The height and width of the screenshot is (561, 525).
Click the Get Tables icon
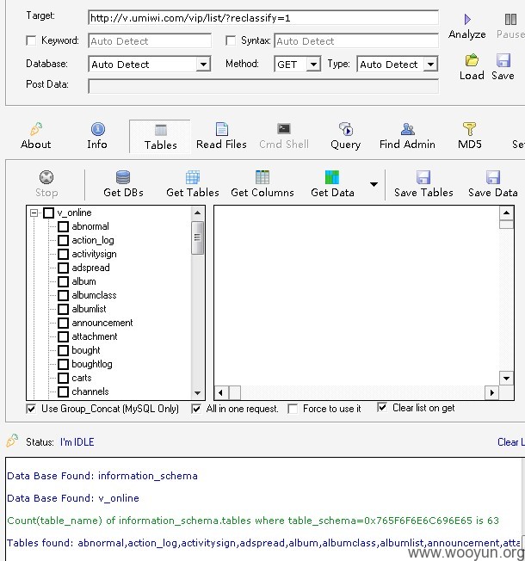click(193, 177)
